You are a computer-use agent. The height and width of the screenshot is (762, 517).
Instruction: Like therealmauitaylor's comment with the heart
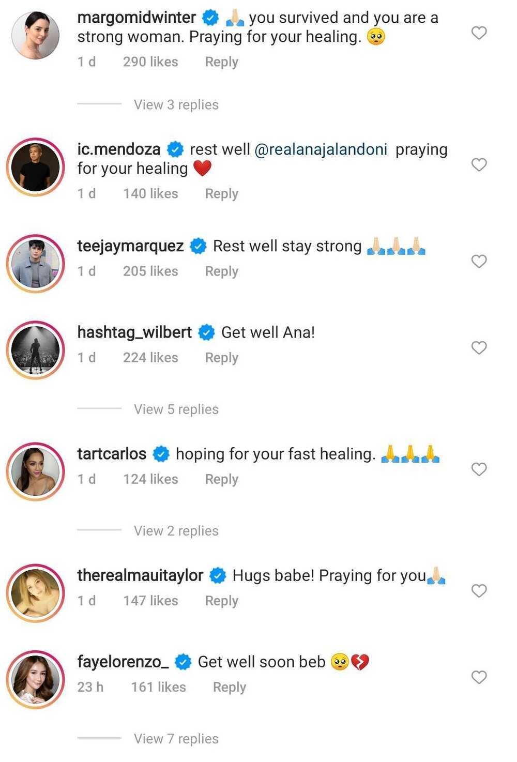[479, 591]
